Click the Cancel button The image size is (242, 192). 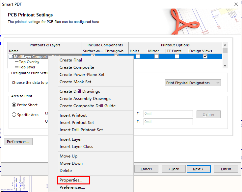(146, 169)
